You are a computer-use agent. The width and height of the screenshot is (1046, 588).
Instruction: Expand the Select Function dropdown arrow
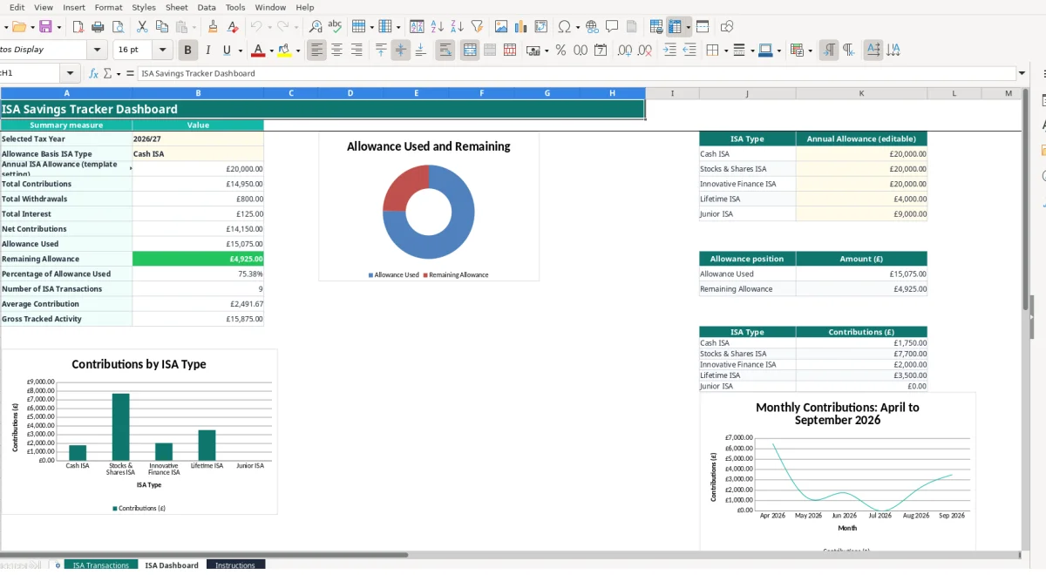click(x=118, y=73)
